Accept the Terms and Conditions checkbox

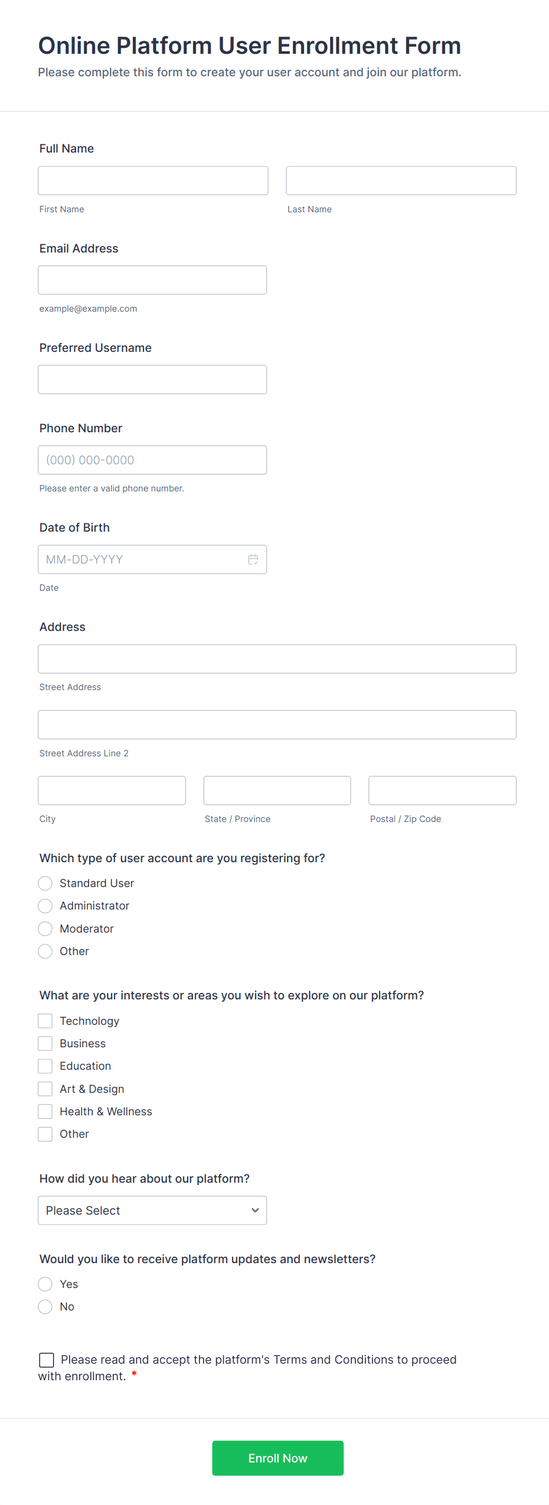point(47,1360)
